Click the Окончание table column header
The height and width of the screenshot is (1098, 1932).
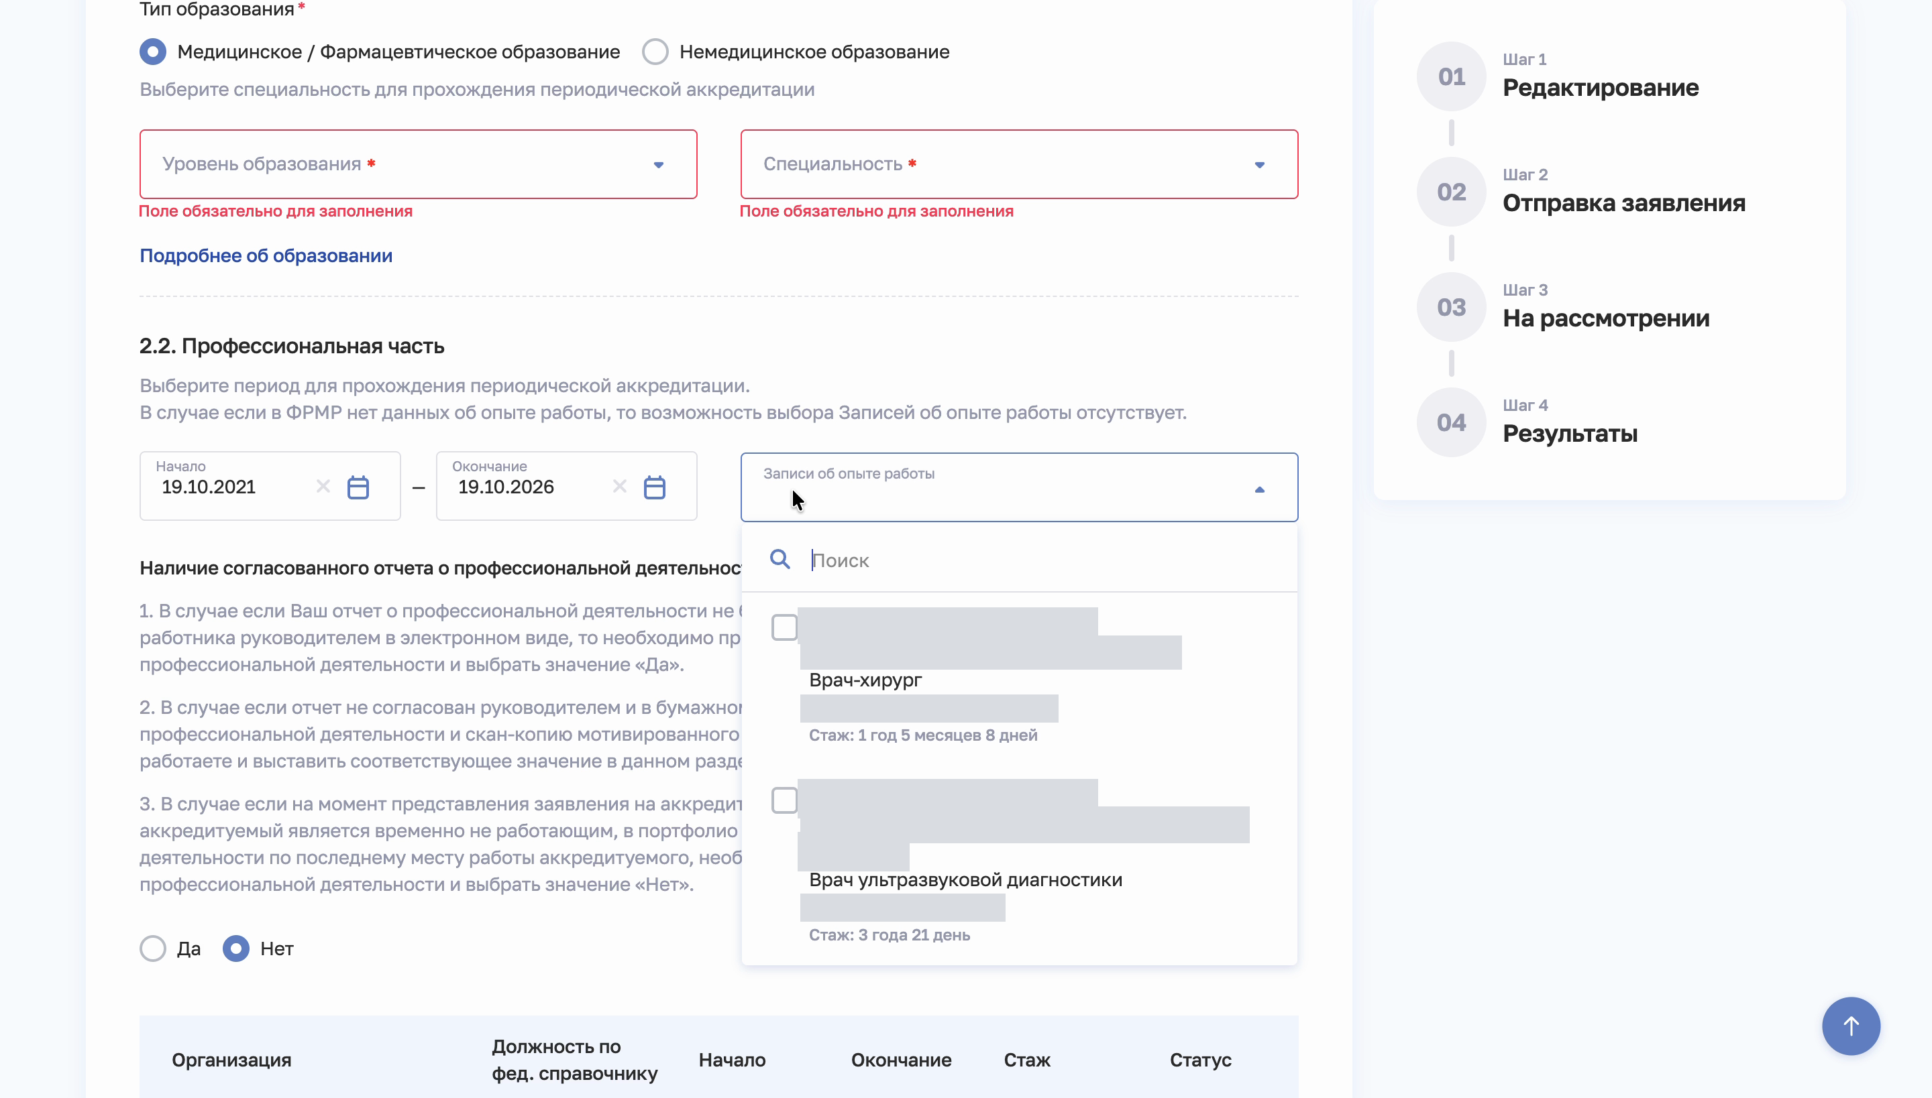click(900, 1060)
